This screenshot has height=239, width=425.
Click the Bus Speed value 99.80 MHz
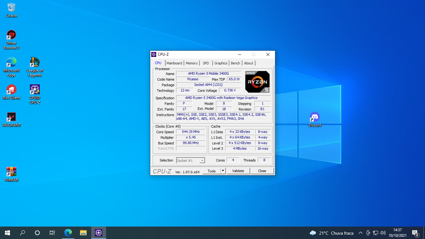click(191, 143)
